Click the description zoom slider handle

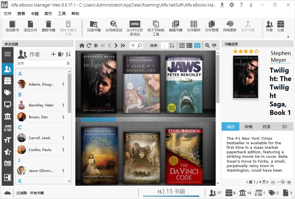pos(283,182)
